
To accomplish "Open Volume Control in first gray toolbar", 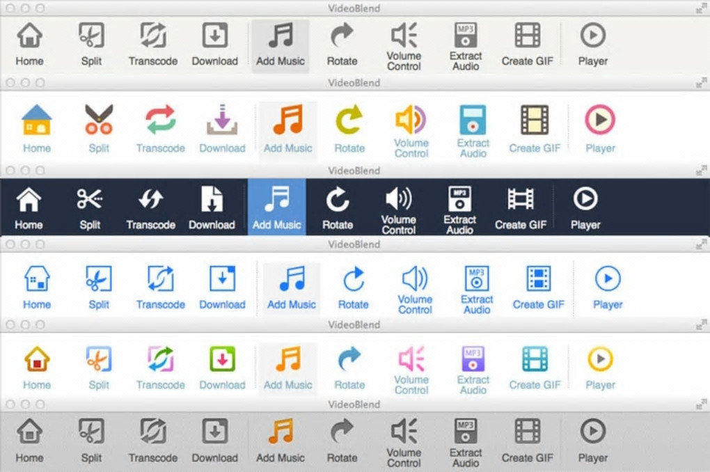I will point(404,46).
